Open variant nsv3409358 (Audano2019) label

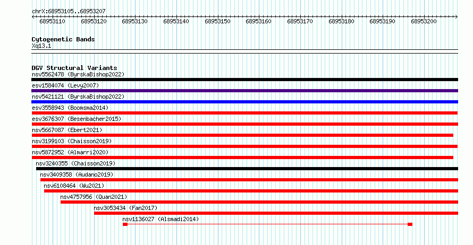click(x=77, y=174)
